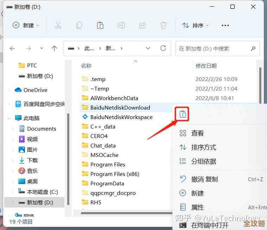Go back with the left arrow
This screenshot has width=267, height=230.
(12, 48)
